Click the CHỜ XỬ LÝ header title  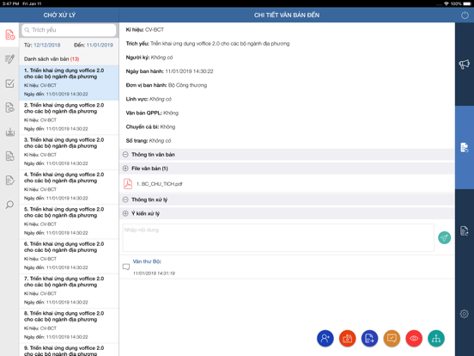tap(59, 15)
